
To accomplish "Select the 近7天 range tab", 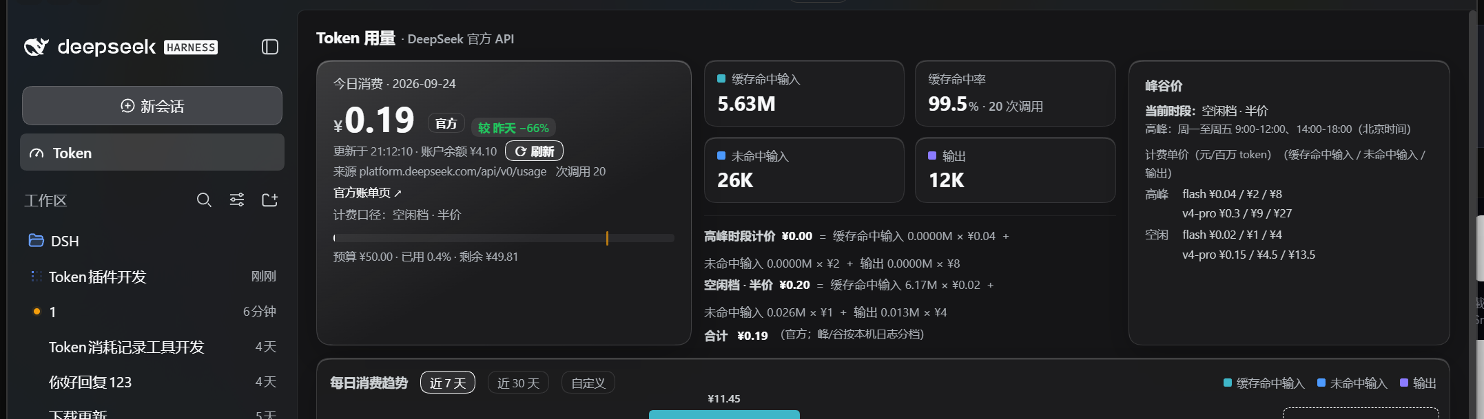I will coord(448,383).
